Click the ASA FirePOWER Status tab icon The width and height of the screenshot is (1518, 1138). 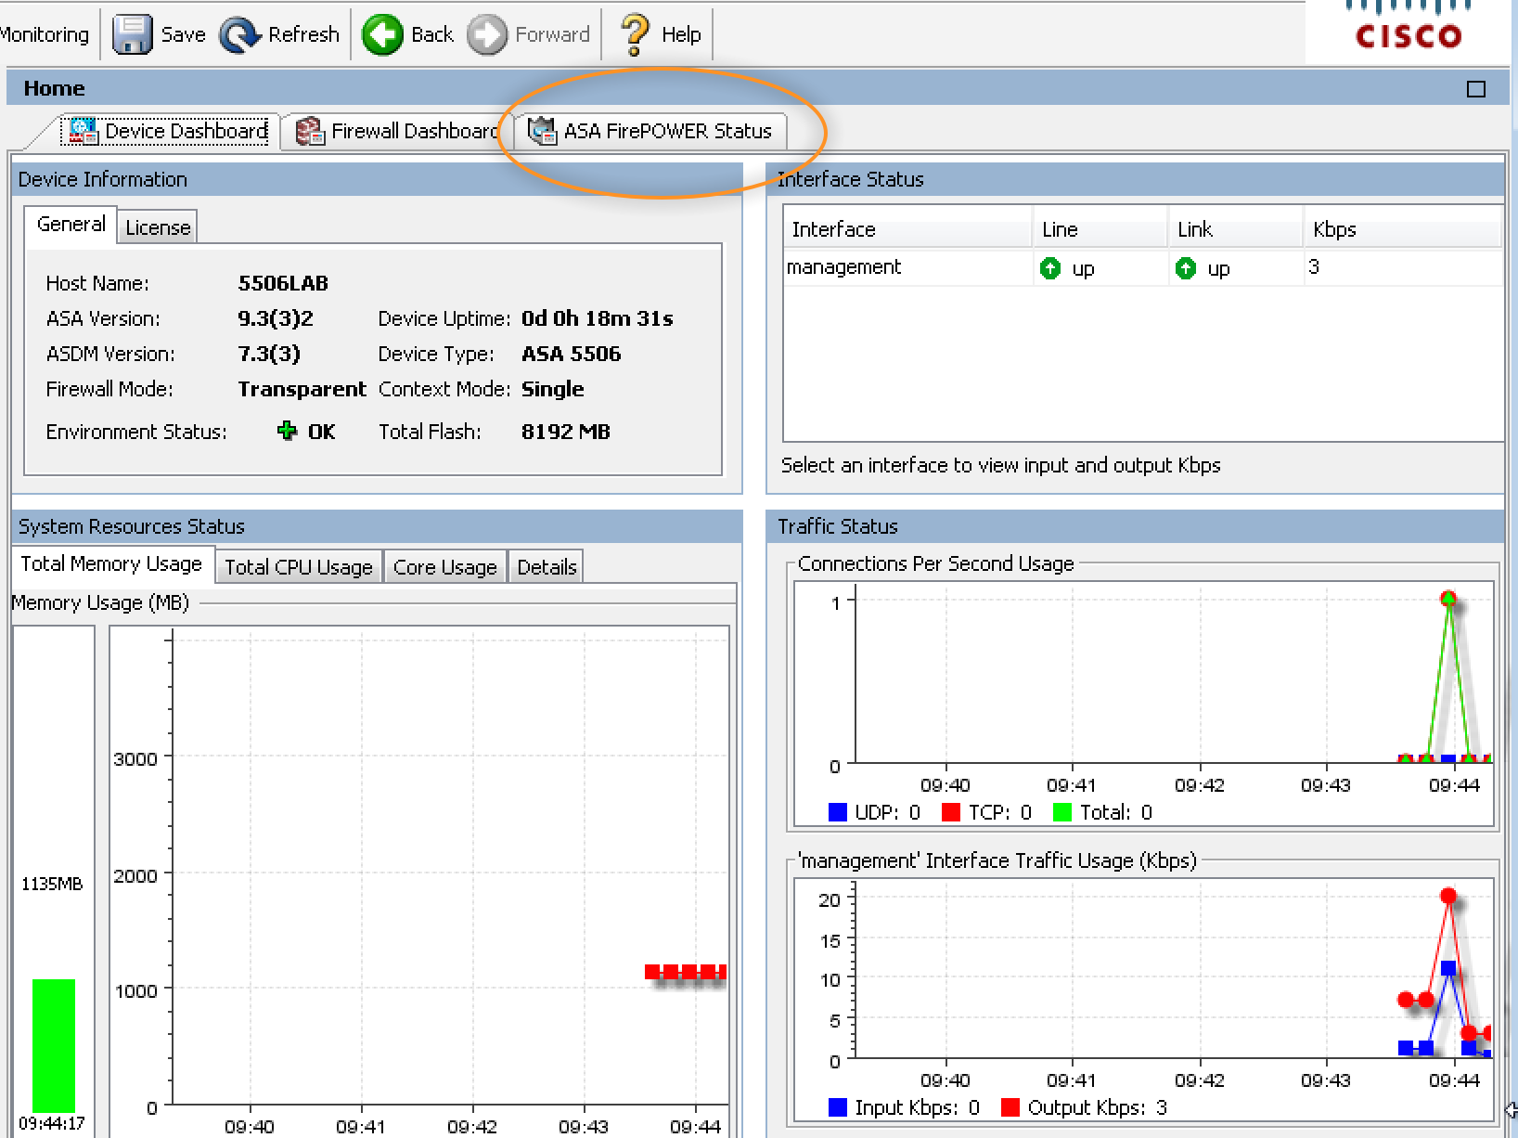[x=542, y=131]
